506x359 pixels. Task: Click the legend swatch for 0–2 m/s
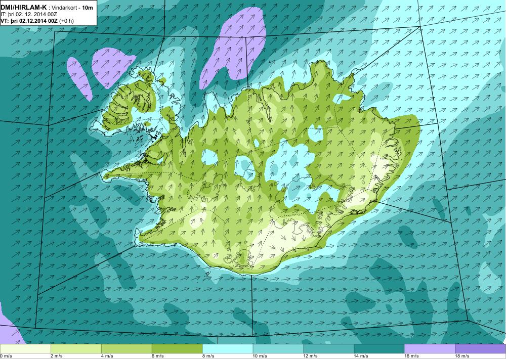pyautogui.click(x=25, y=349)
